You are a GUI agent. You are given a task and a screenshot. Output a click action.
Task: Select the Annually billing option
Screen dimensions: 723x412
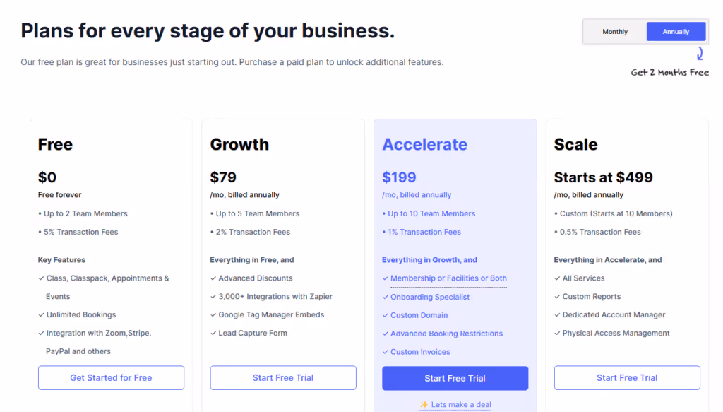pyautogui.click(x=676, y=31)
